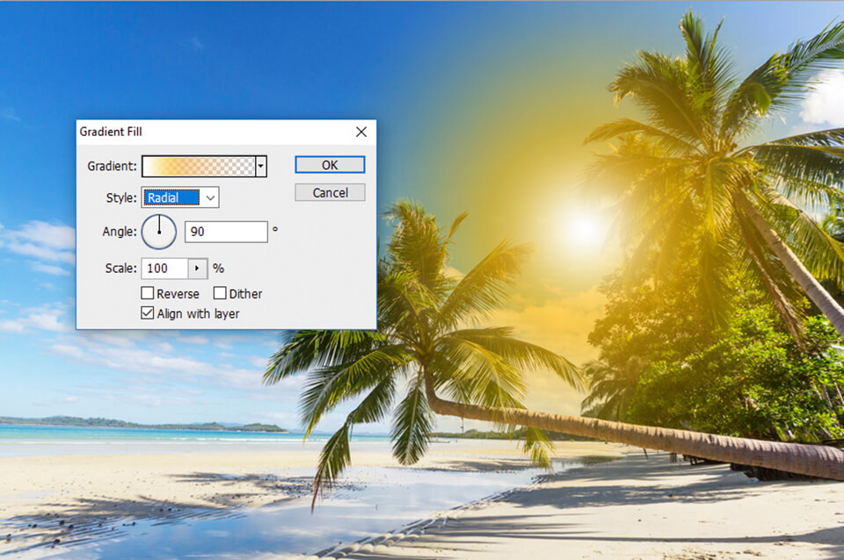844x560 pixels.
Task: Click the percent sign beside Scale
Action: (219, 269)
